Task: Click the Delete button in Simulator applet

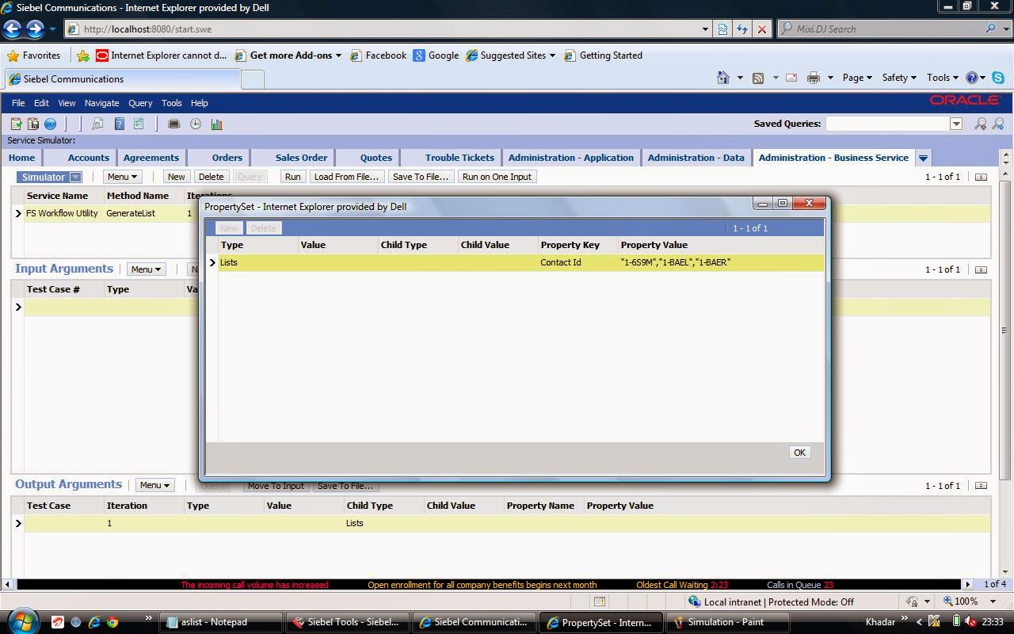Action: [x=211, y=177]
